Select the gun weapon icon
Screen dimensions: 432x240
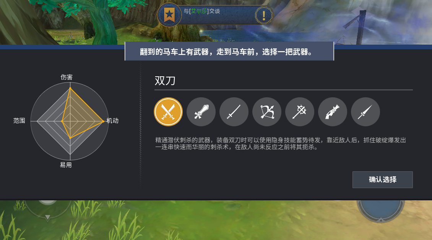point(333,112)
